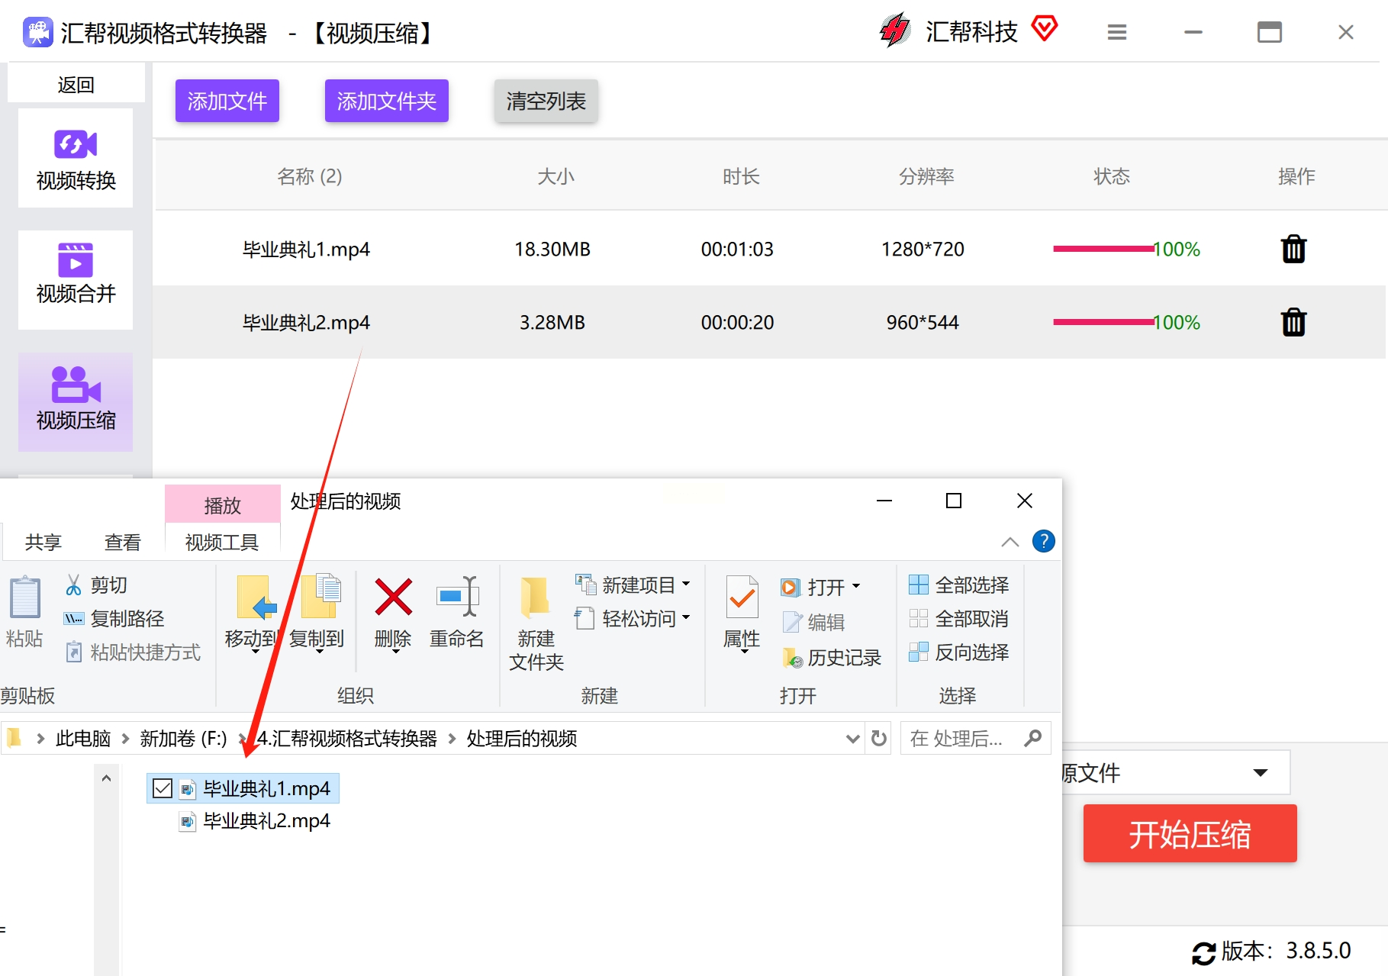Open the 视频转换 tool in sidebar
1388x976 pixels.
click(x=76, y=159)
